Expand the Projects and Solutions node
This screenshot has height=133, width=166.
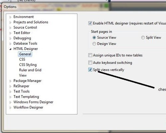coord(10,23)
